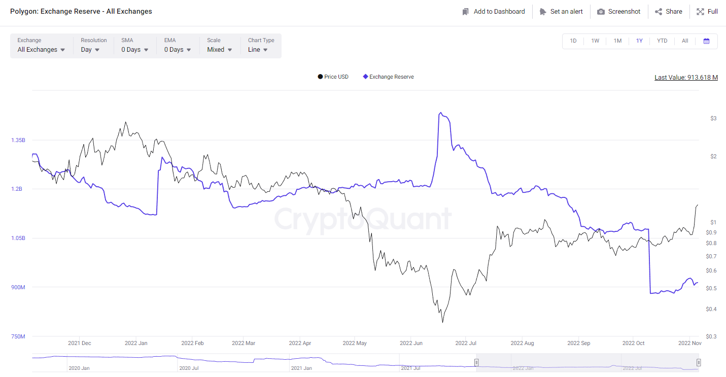Click the Last Value link
Image resolution: width=726 pixels, height=377 pixels.
(686, 78)
